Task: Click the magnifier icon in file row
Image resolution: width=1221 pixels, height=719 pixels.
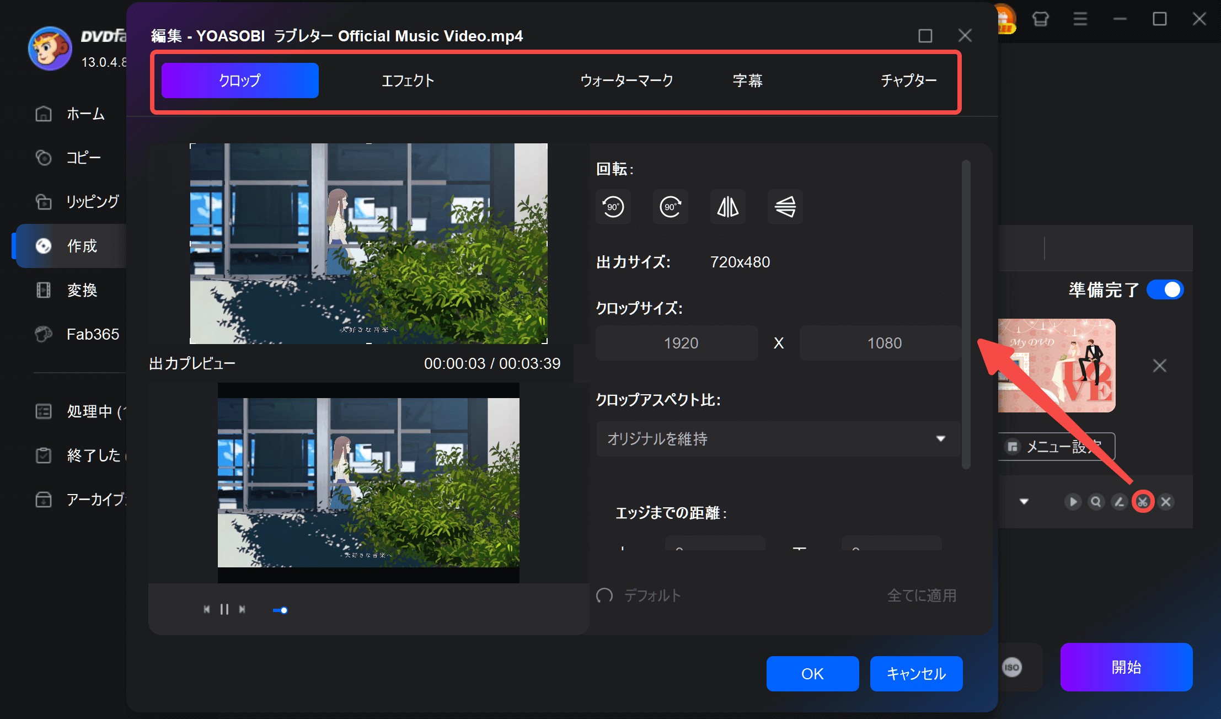Action: tap(1096, 502)
